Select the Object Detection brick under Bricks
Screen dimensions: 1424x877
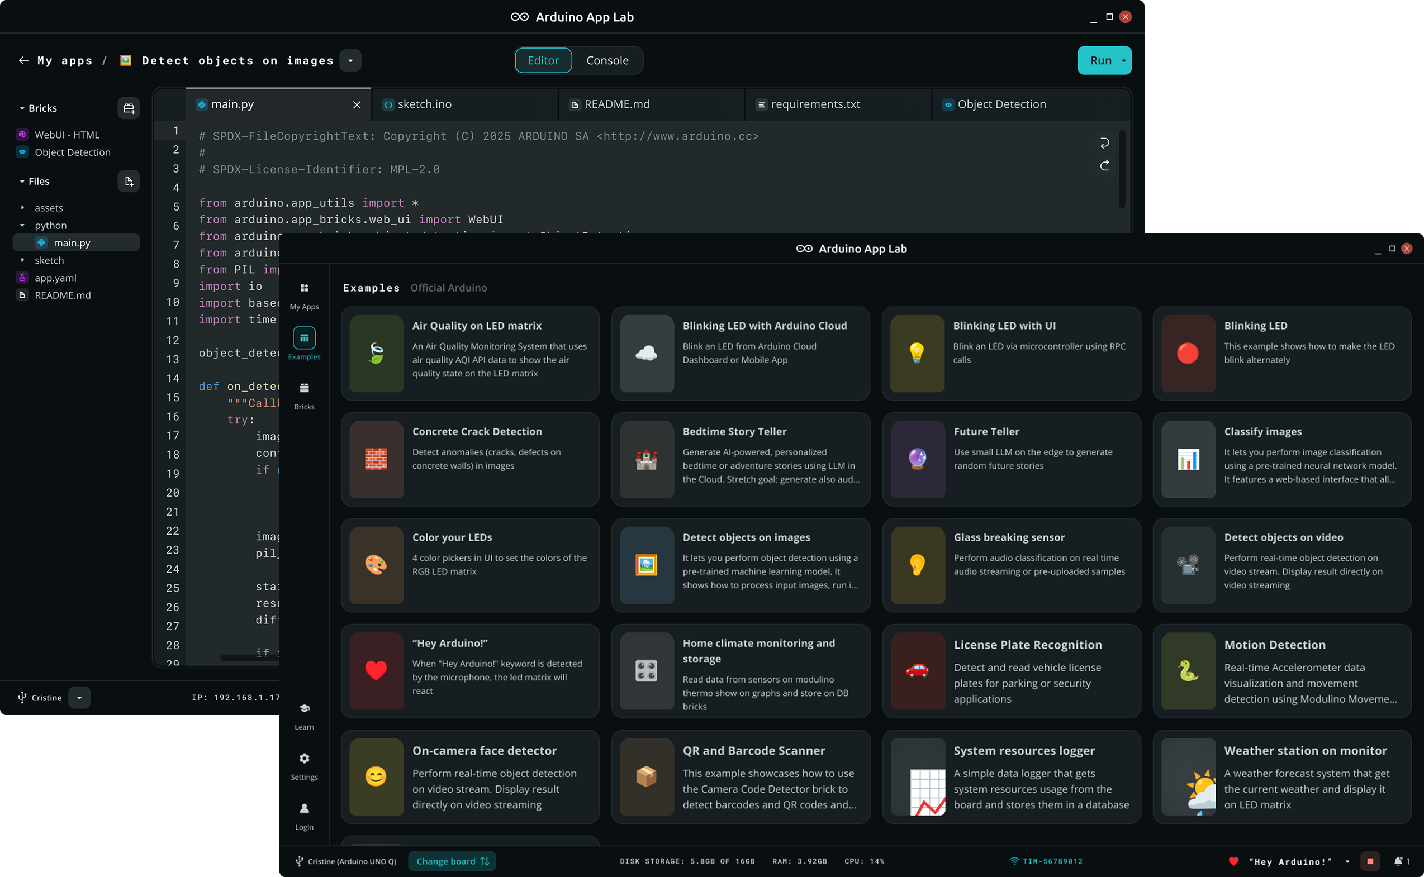click(72, 152)
